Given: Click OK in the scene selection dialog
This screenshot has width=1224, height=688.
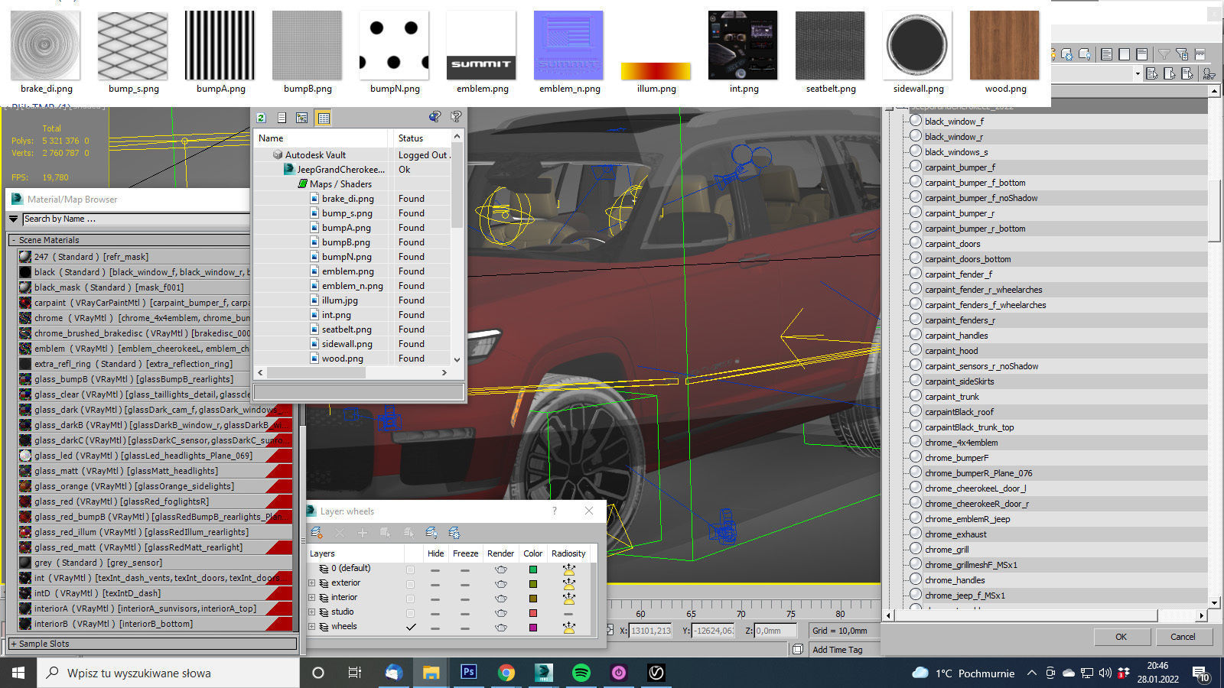Looking at the screenshot, I should tap(1121, 637).
